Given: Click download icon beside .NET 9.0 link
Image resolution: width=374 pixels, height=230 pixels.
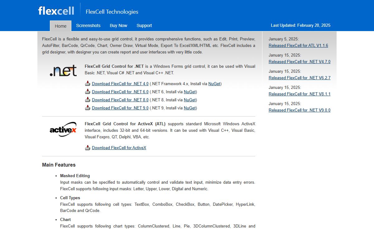Looking at the screenshot, I should coord(88,108).
